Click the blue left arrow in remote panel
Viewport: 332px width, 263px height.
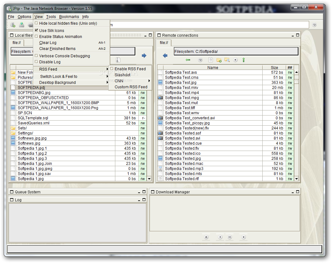(x=165, y=56)
